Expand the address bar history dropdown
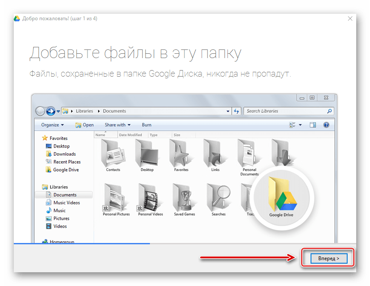This screenshot has width=370, height=286. pyautogui.click(x=228, y=111)
